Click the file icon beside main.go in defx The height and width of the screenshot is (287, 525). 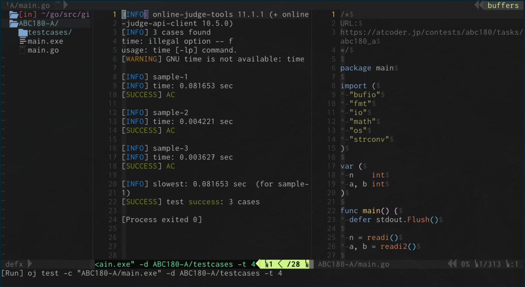pyautogui.click(x=23, y=50)
